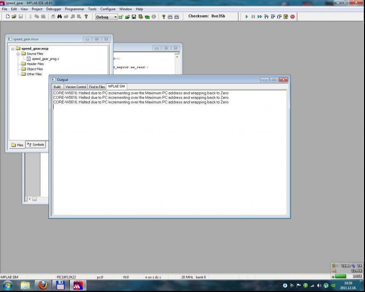The width and height of the screenshot is (365, 292).
Task: Click the first CORE-W0016 warning line
Action: tap(141, 93)
